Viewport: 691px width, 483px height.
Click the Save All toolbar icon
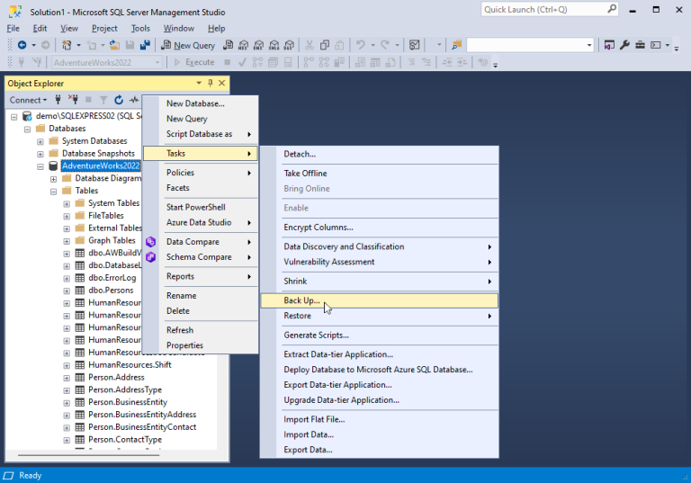coord(145,45)
